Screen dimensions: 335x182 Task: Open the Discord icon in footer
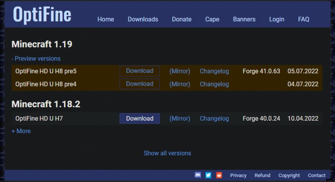point(198,175)
